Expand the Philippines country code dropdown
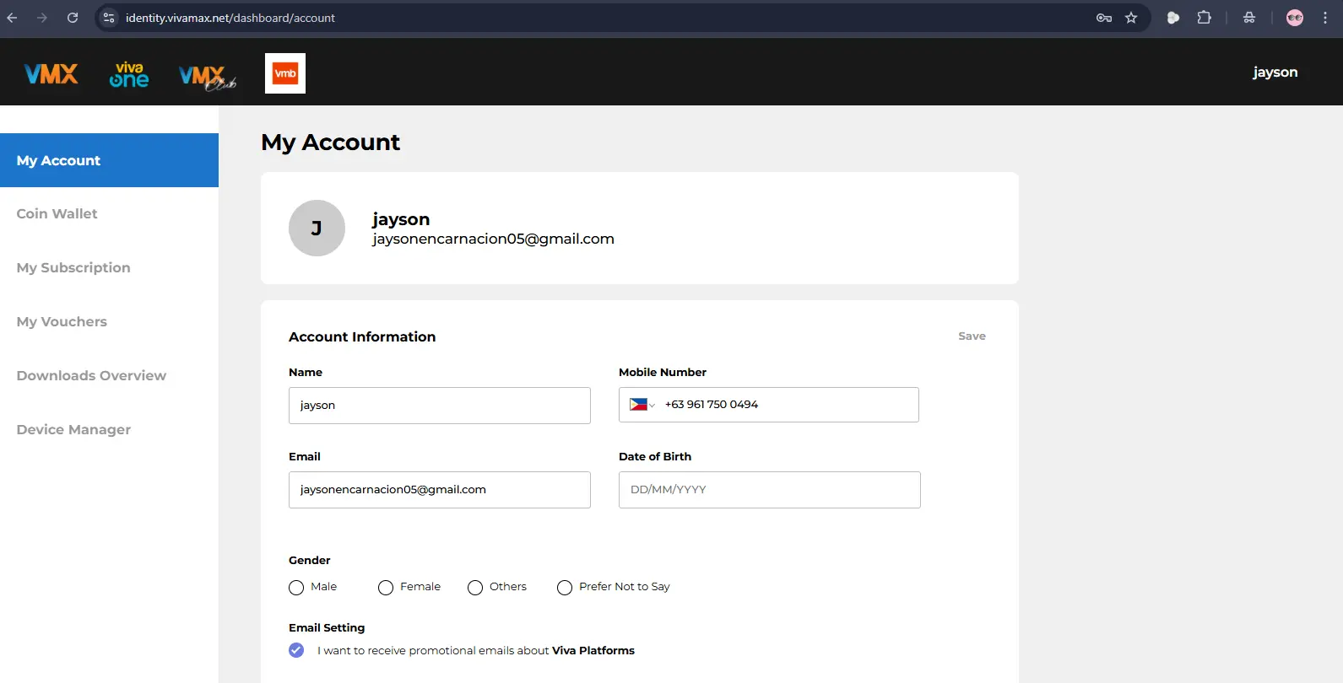The image size is (1343, 683). coord(642,405)
